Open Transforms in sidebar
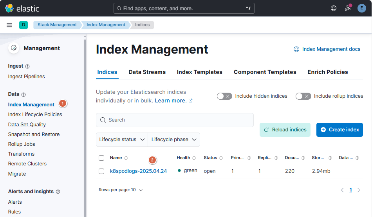372x217 pixels. [22, 154]
